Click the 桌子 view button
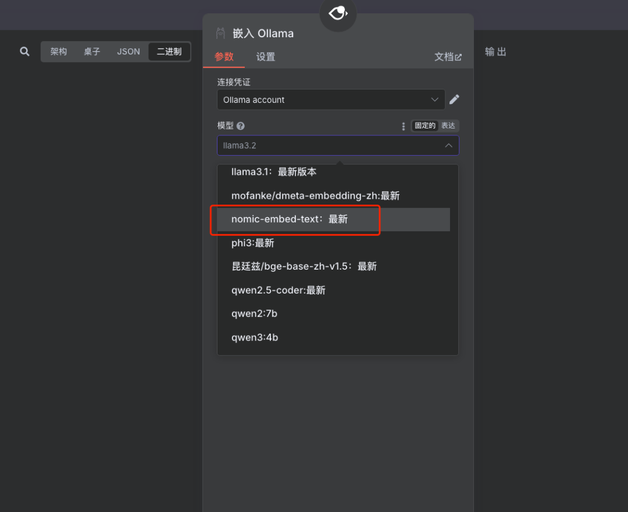 (x=92, y=51)
